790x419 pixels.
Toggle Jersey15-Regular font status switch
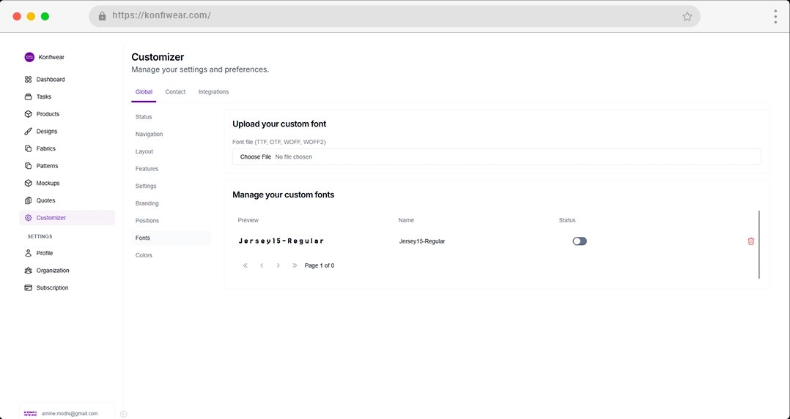pyautogui.click(x=580, y=241)
